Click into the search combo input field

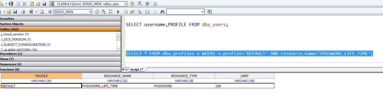[x=183, y=12]
